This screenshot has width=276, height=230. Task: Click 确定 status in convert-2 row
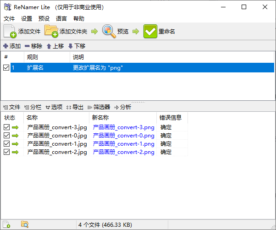point(166,152)
